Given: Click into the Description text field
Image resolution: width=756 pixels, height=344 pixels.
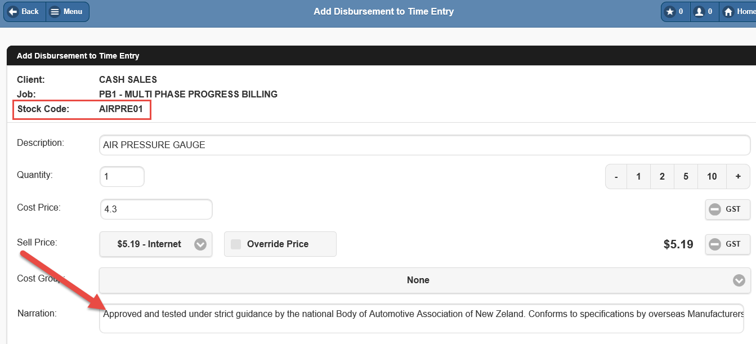Looking at the screenshot, I should [424, 145].
